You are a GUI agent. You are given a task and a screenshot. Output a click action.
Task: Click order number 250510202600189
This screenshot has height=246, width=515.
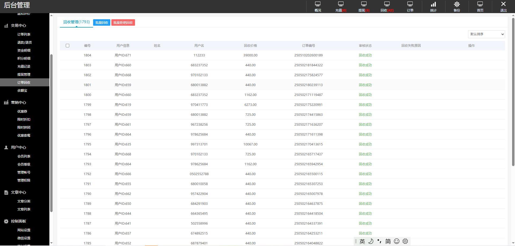point(308,55)
